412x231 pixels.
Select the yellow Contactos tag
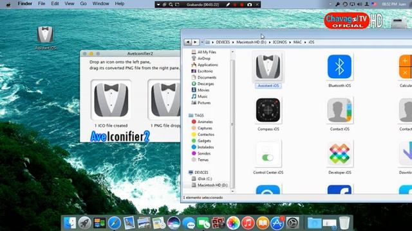(203, 134)
